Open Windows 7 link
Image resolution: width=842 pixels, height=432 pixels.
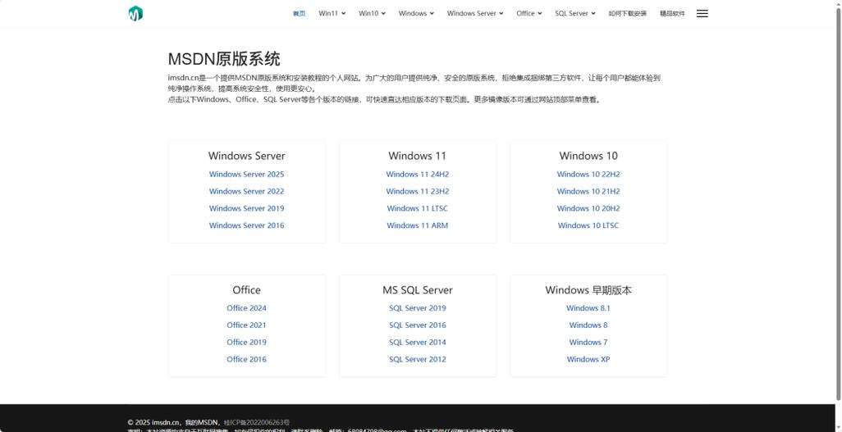588,343
